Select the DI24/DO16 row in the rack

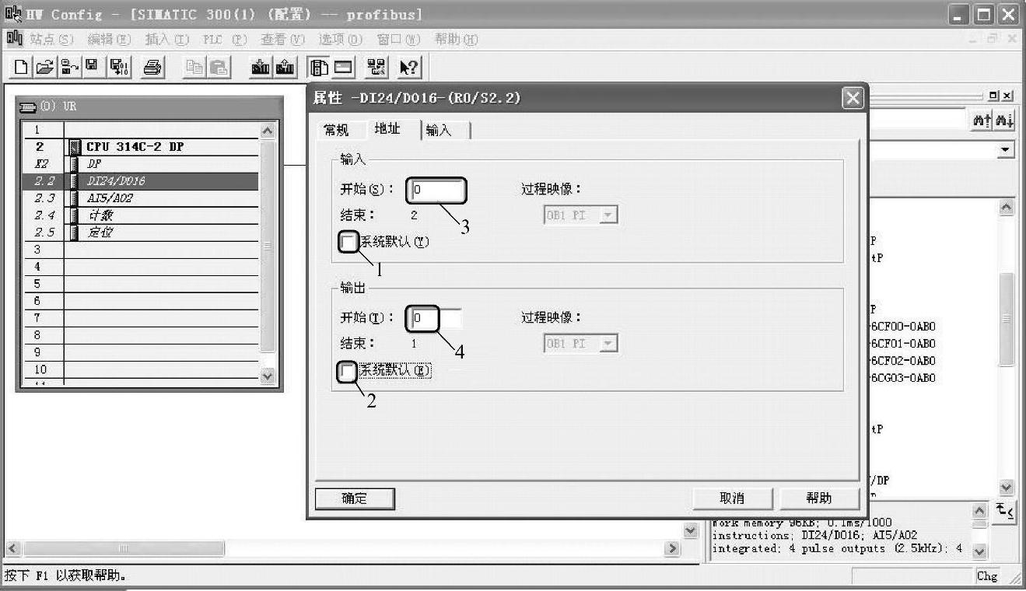click(138, 181)
